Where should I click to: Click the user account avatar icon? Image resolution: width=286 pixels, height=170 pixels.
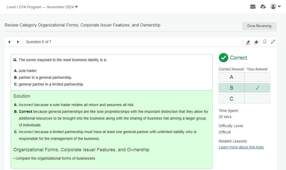click(x=273, y=7)
